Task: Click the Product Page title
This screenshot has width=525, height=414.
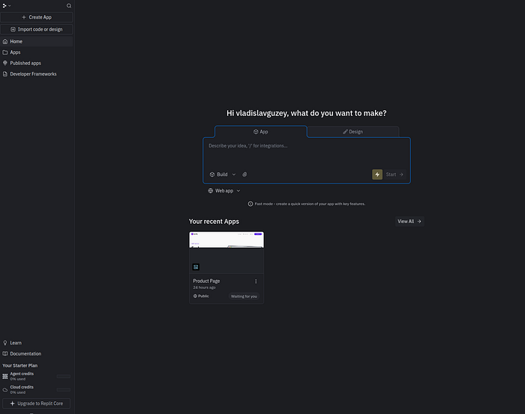Action: click(x=206, y=281)
